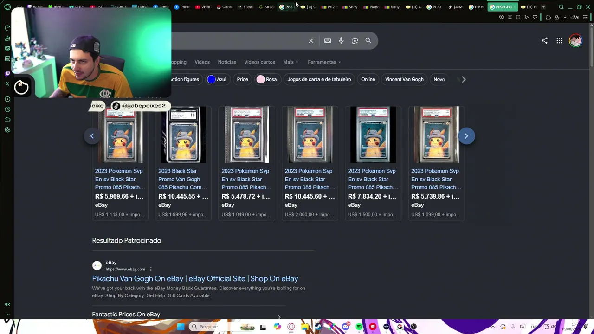The height and width of the screenshot is (334, 594).
Task: Open the tab search magnifier in the title bar
Action: (x=561, y=7)
